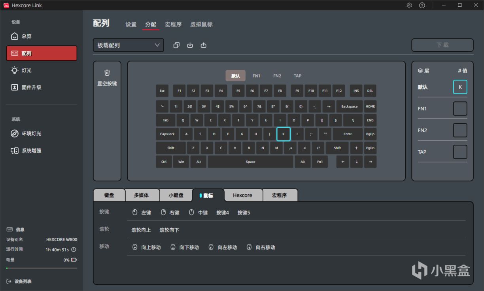The width and height of the screenshot is (484, 291).
Task: Select the K key on the virtual keyboard
Action: tap(283, 134)
